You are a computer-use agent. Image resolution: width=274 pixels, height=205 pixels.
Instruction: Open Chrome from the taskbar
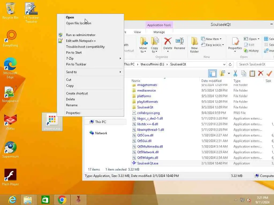(x=62, y=200)
